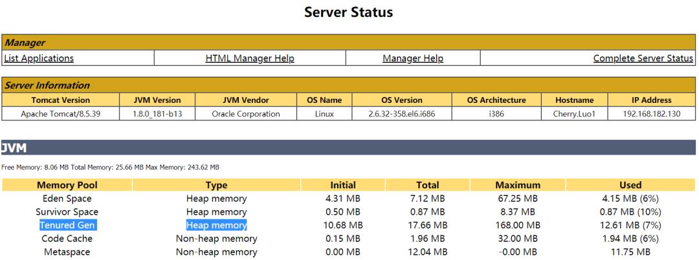This screenshot has height=260, width=699.
Task: Click the Server Status page heading
Action: pos(349,12)
